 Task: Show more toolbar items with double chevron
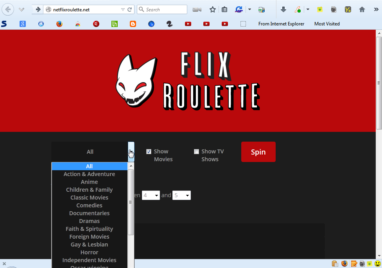(x=376, y=9)
